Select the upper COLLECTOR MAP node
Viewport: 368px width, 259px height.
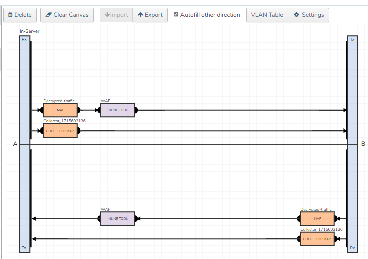(60, 131)
